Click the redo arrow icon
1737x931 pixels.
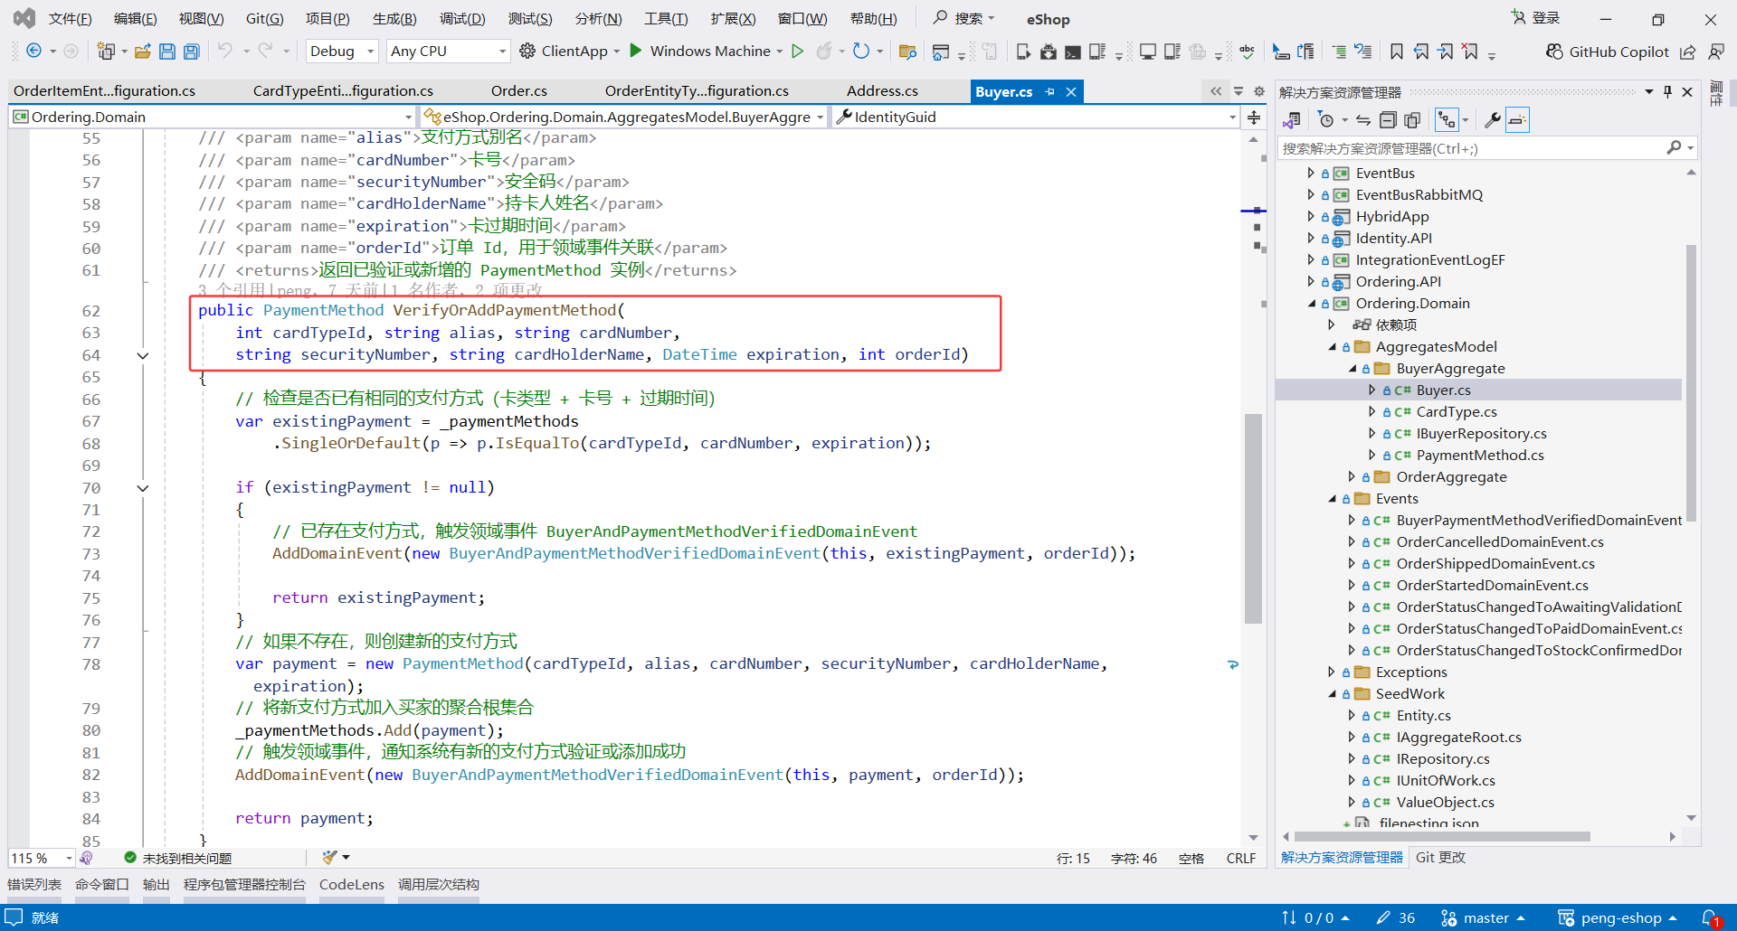265,52
